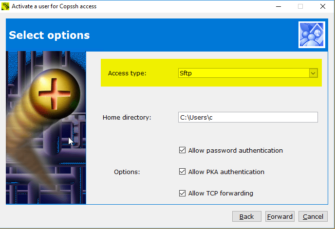Toggle Allow TCP forwarding checkbox
Viewport: 335px width, 229px height.
(182, 193)
